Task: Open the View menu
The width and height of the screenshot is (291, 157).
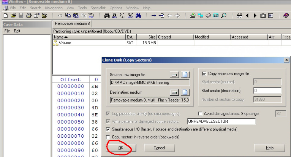Action: (x=70, y=8)
